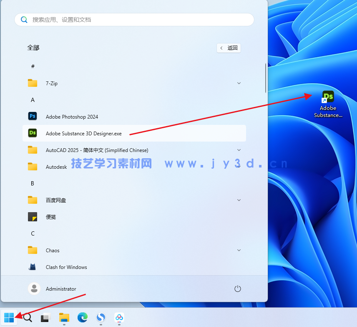
Task: Expand the Chaos folder chevron
Action: [239, 251]
